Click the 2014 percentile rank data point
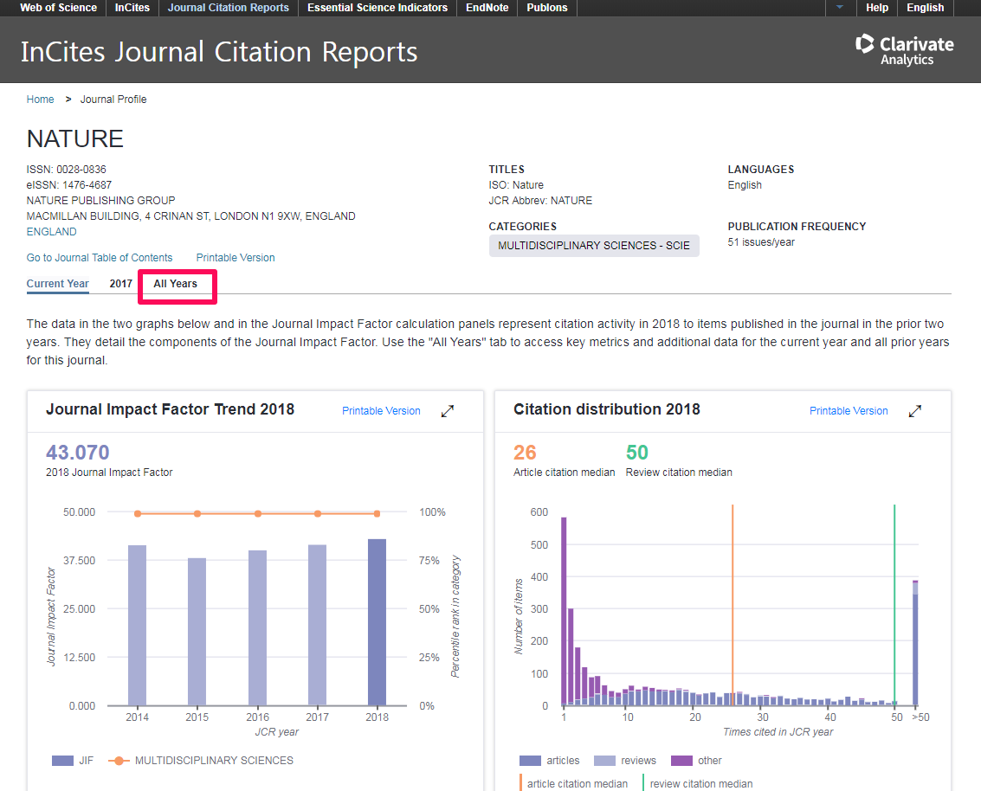This screenshot has height=791, width=981. [x=137, y=513]
